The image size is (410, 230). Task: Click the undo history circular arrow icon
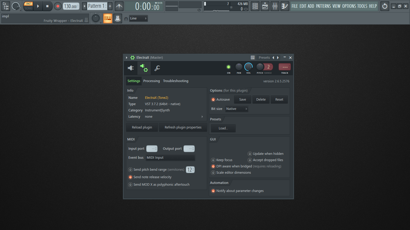(x=385, y=6)
